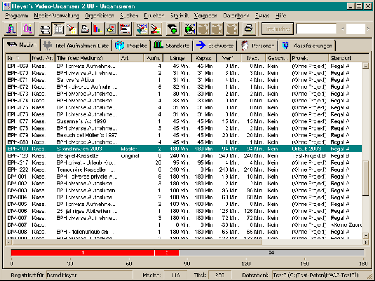Click the flashlight search toolbar icon

71,29
